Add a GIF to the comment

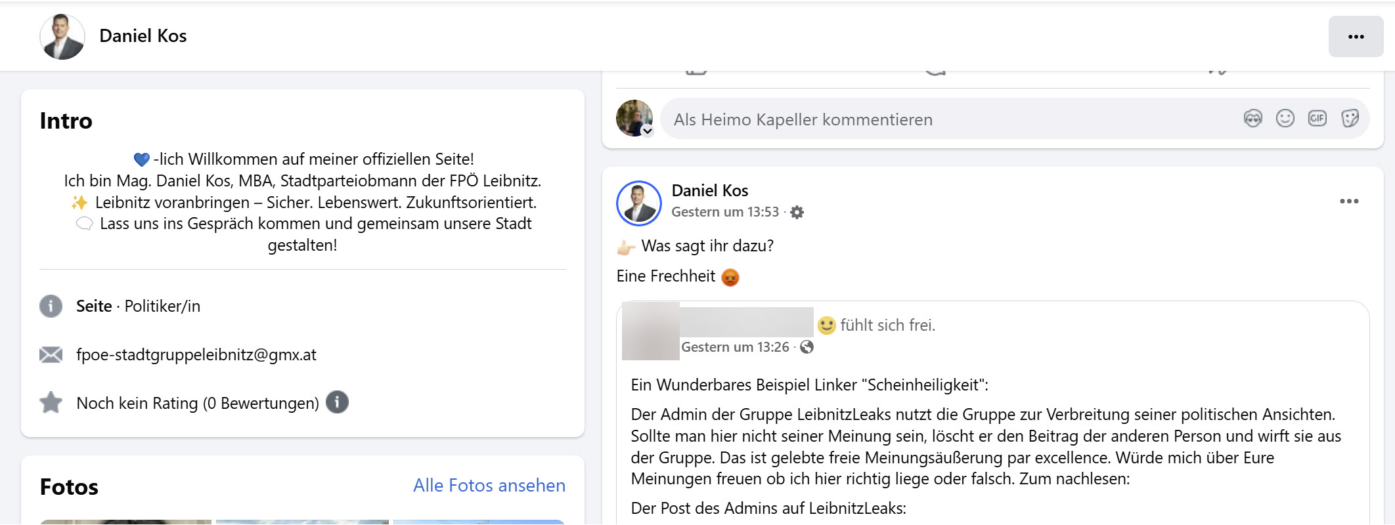[1317, 119]
